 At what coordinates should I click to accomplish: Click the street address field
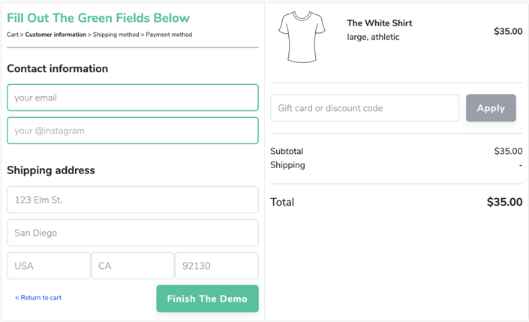point(133,200)
